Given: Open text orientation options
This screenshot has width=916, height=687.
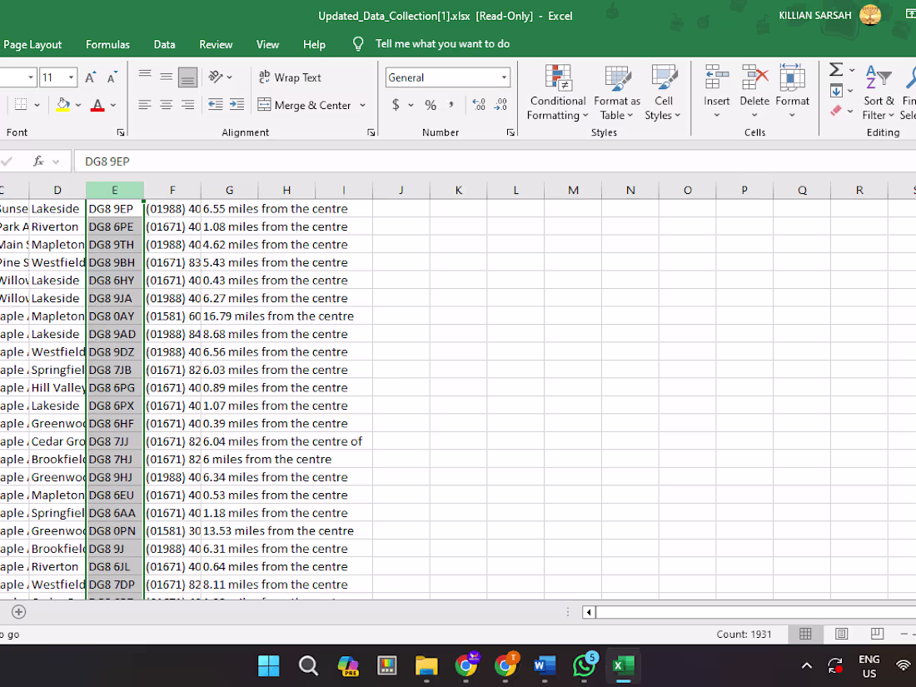Looking at the screenshot, I should tap(220, 77).
